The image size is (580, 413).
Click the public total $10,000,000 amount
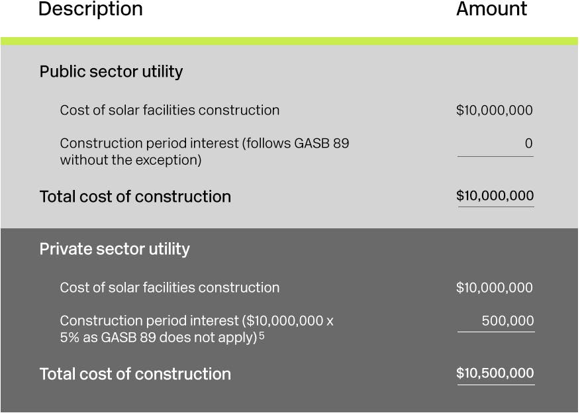pyautogui.click(x=495, y=196)
